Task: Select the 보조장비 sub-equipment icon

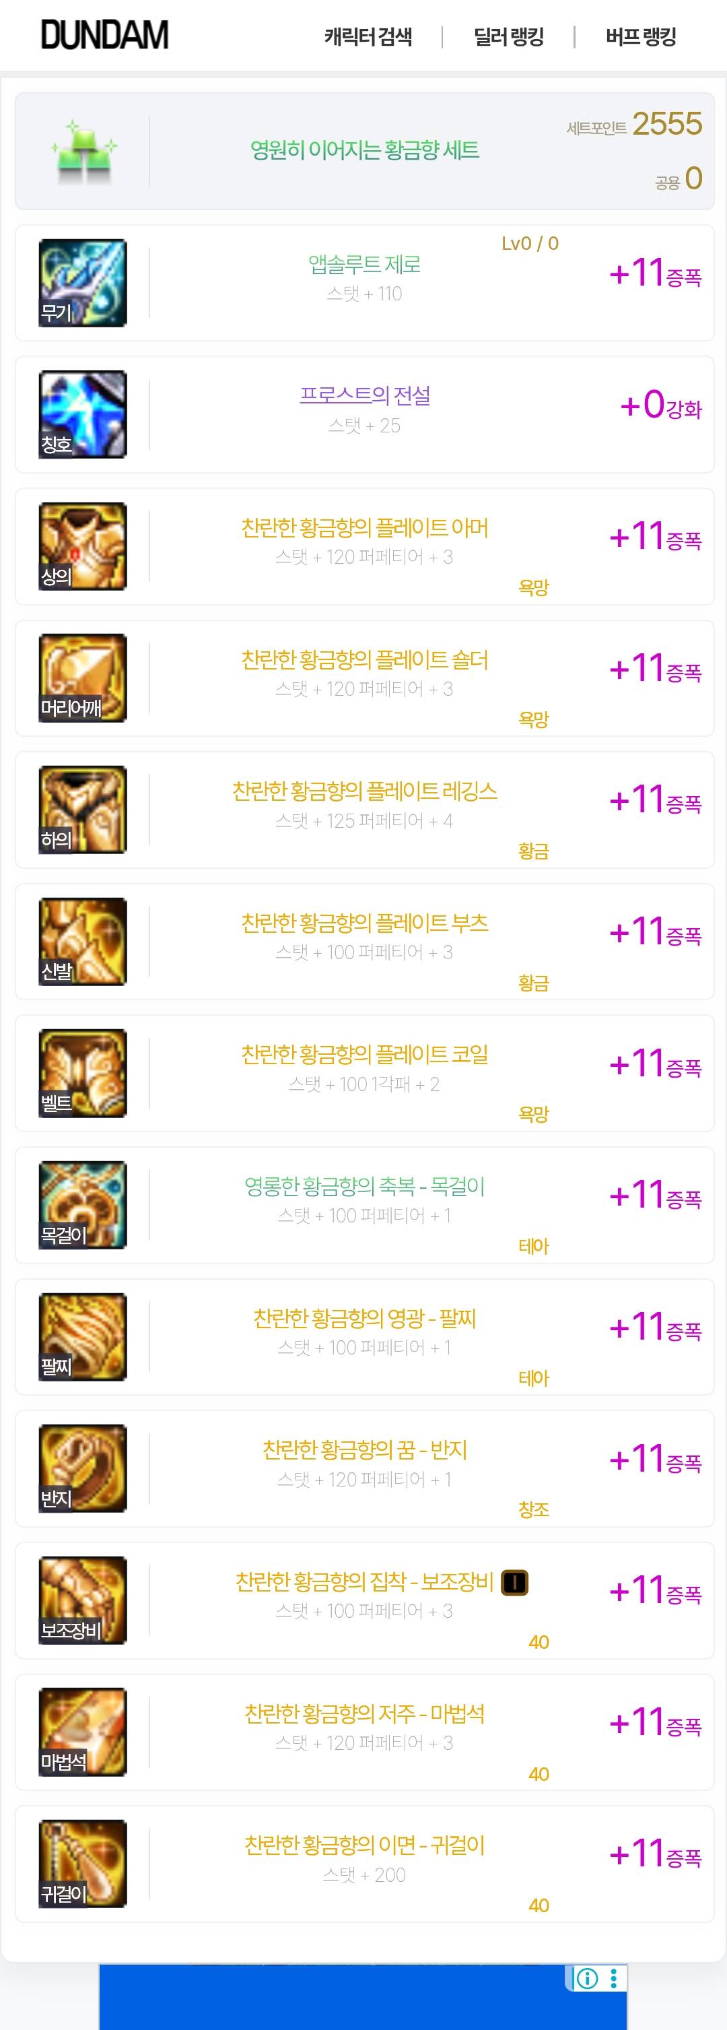Action: tap(83, 1600)
